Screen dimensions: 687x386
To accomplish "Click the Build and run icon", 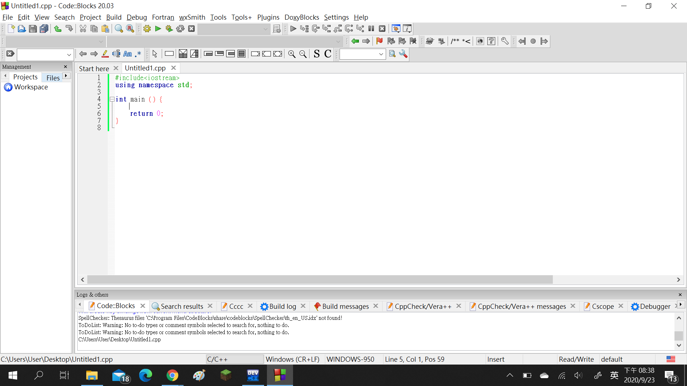I will (169, 29).
